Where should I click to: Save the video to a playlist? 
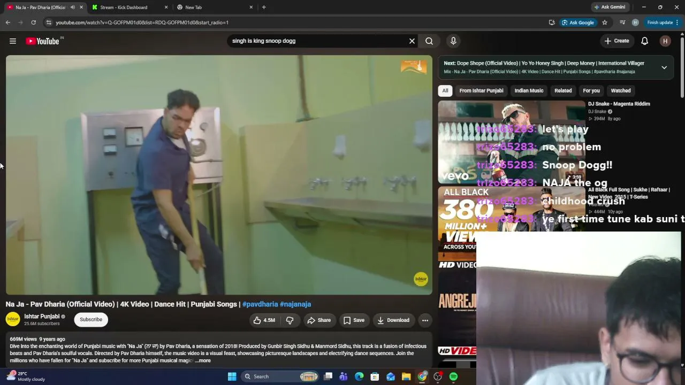[x=354, y=320]
